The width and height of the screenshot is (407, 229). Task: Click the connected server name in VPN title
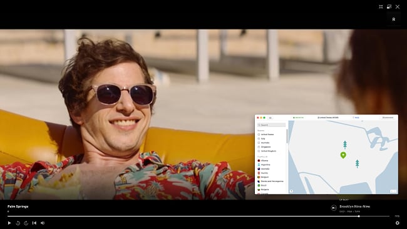pyautogui.click(x=328, y=118)
